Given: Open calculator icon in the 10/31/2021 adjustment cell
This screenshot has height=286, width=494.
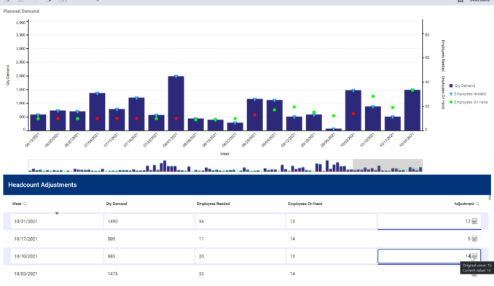Looking at the screenshot, I should tap(474, 221).
